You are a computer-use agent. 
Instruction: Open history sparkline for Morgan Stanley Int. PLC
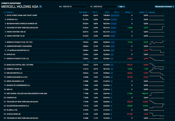[x=157, y=43]
